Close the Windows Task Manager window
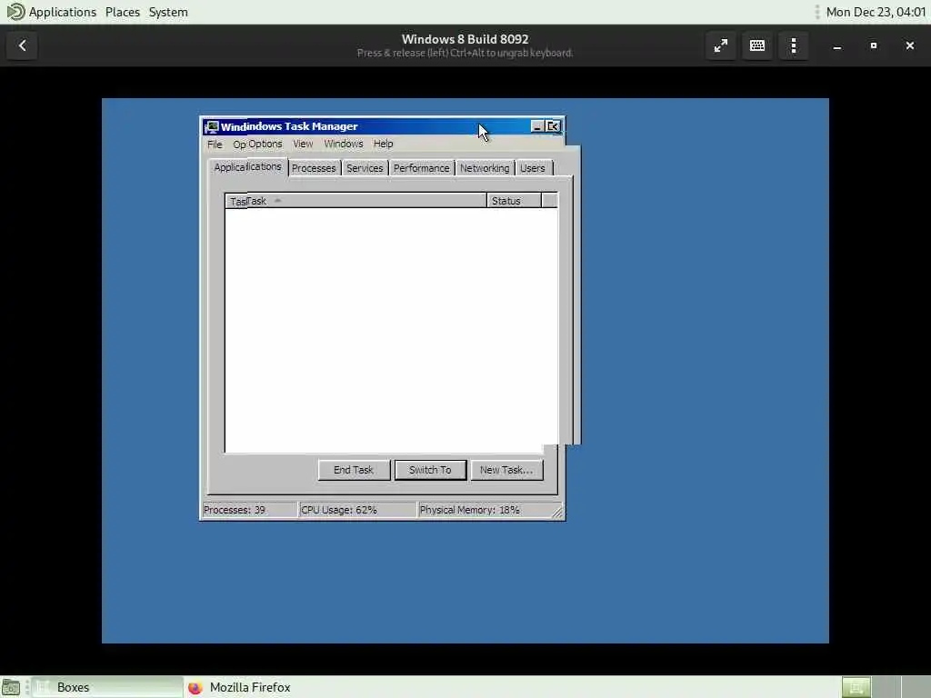This screenshot has width=931, height=698. (554, 126)
